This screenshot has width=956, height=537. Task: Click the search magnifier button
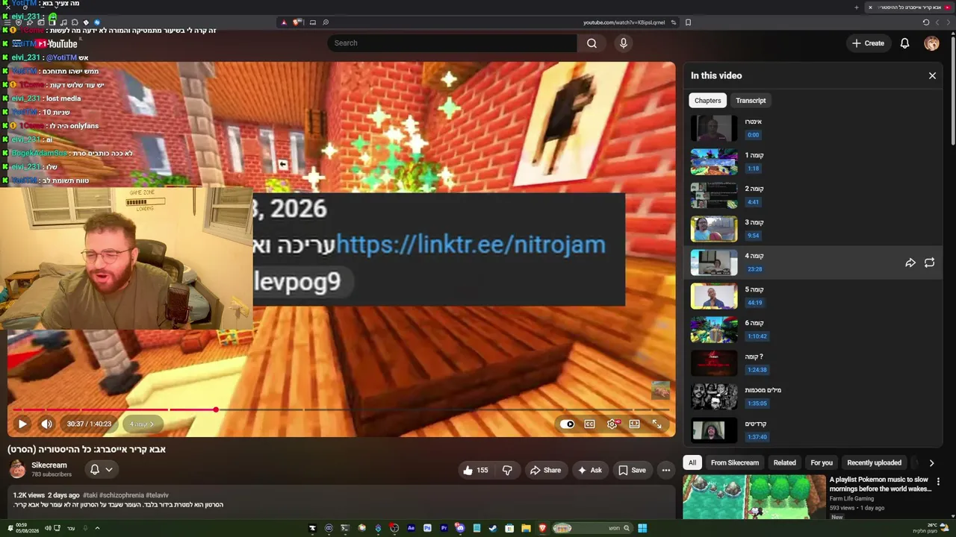tap(592, 43)
